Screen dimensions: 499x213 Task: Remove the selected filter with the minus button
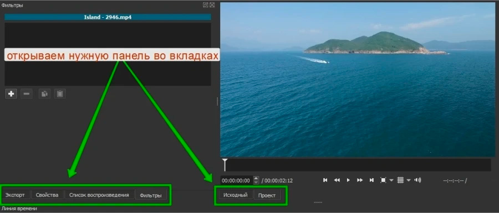click(x=27, y=94)
